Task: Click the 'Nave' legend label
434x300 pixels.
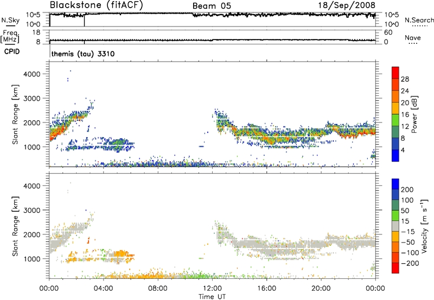Action: tap(413, 37)
